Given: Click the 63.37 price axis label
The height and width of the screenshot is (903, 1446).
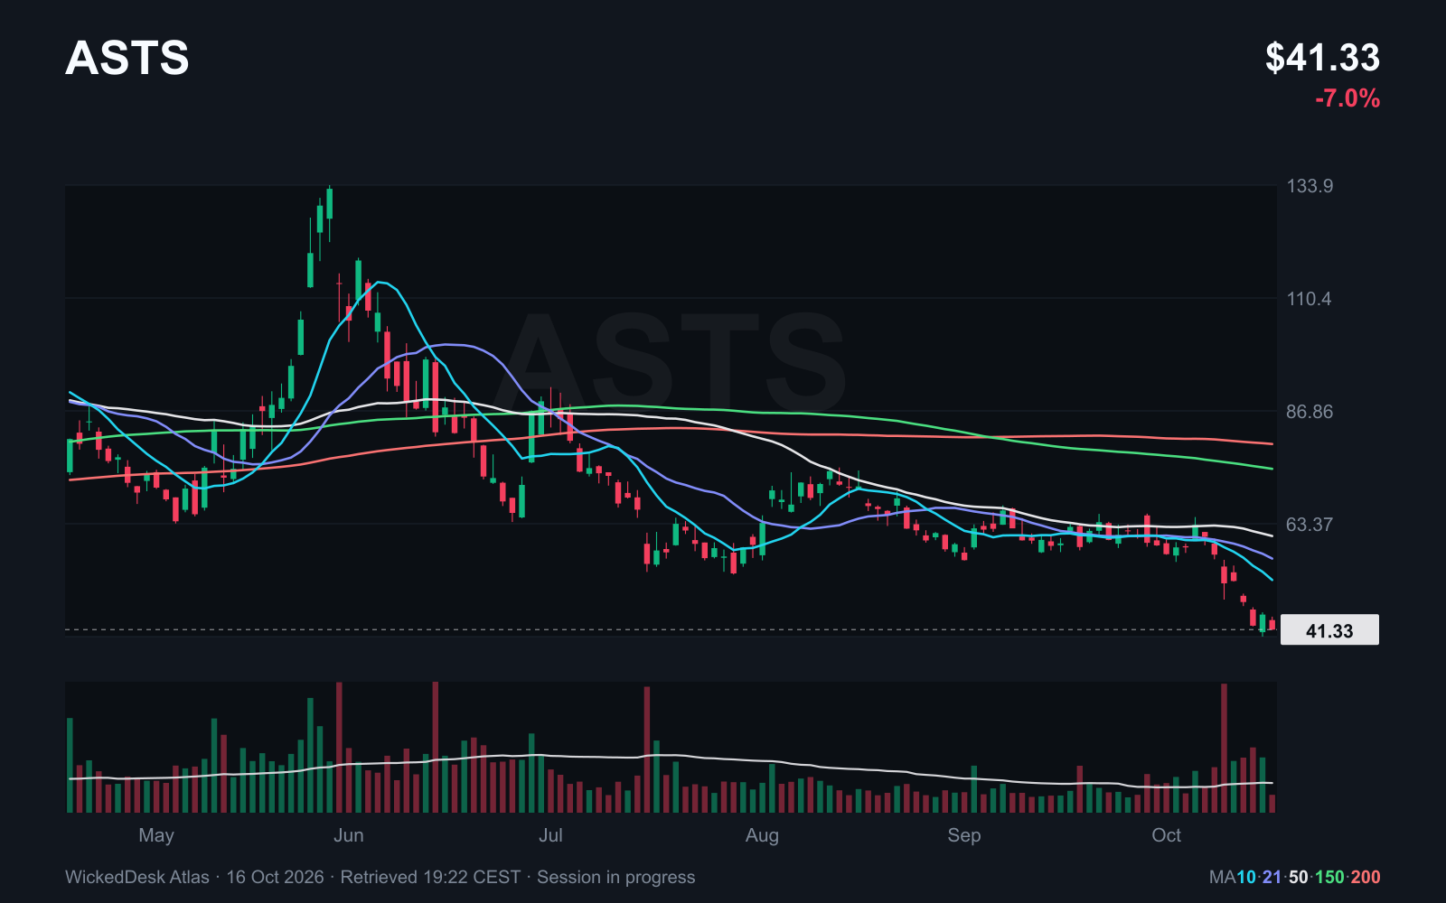Looking at the screenshot, I should coord(1310,525).
